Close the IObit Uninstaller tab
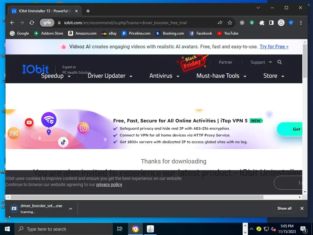 coord(76,11)
